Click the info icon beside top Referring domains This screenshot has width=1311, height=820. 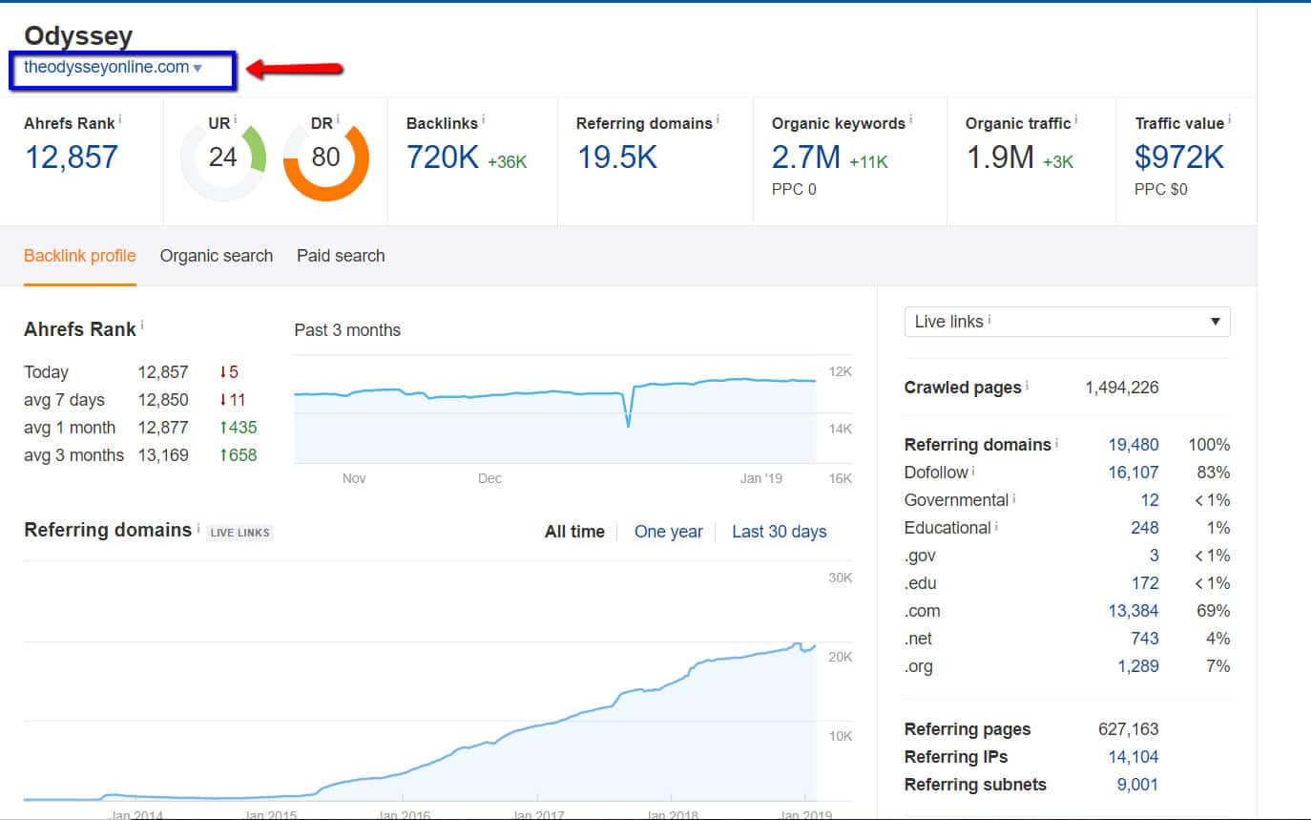[718, 119]
